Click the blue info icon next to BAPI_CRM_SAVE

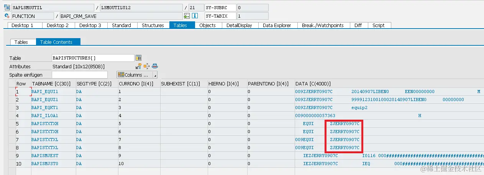[195, 16]
